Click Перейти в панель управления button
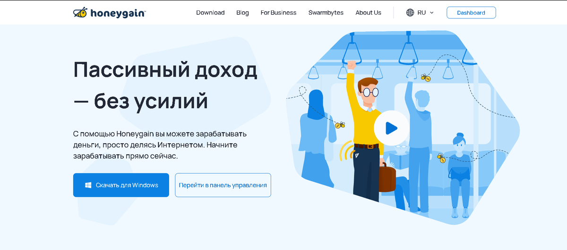 pos(223,185)
